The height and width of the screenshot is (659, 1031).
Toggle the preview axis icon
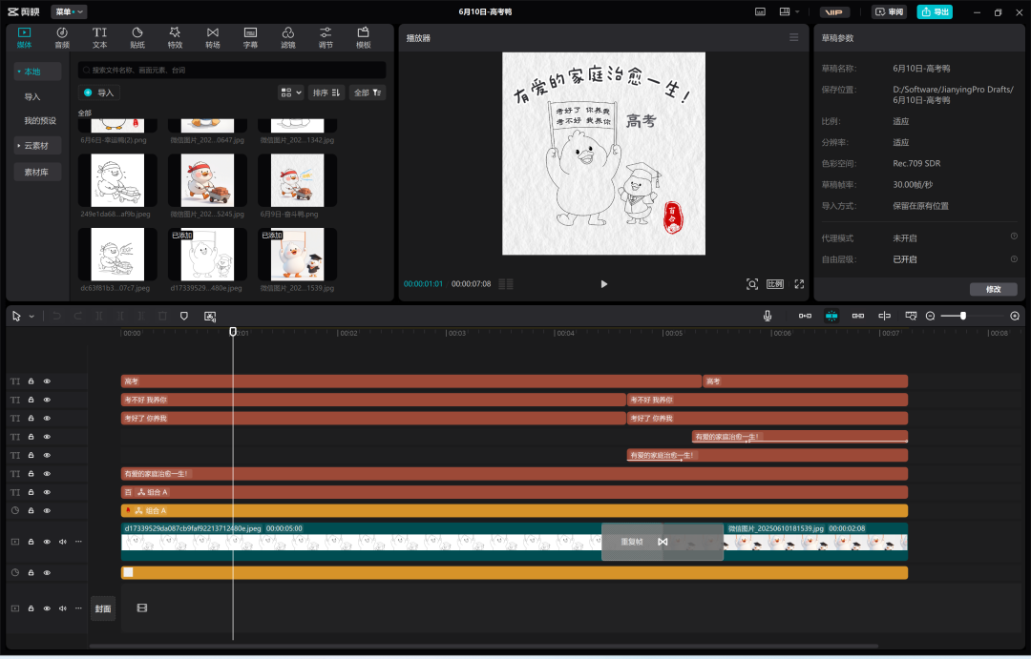(884, 316)
